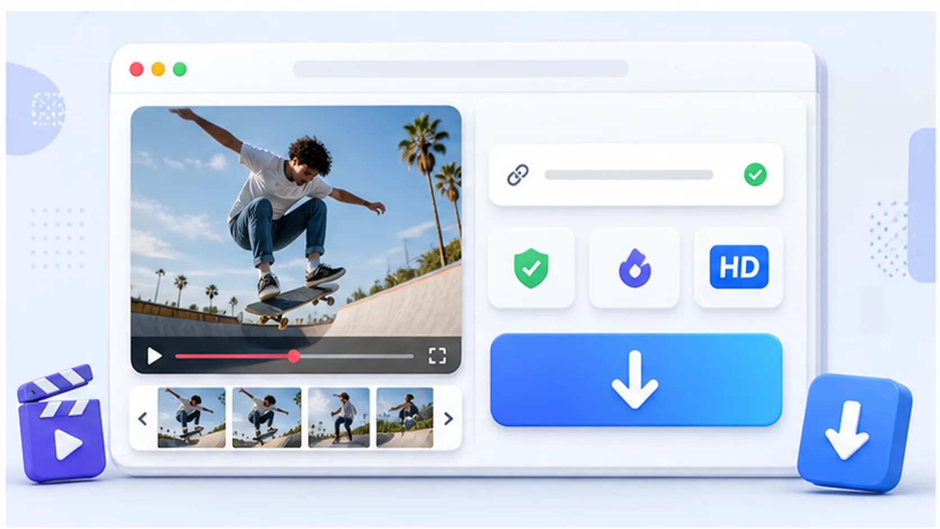Open the first skateboarder thumbnail
This screenshot has width=940, height=529.
click(192, 418)
